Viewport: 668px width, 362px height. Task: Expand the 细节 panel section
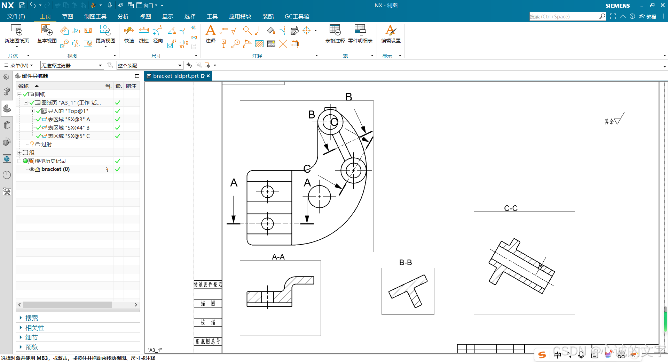click(x=31, y=337)
